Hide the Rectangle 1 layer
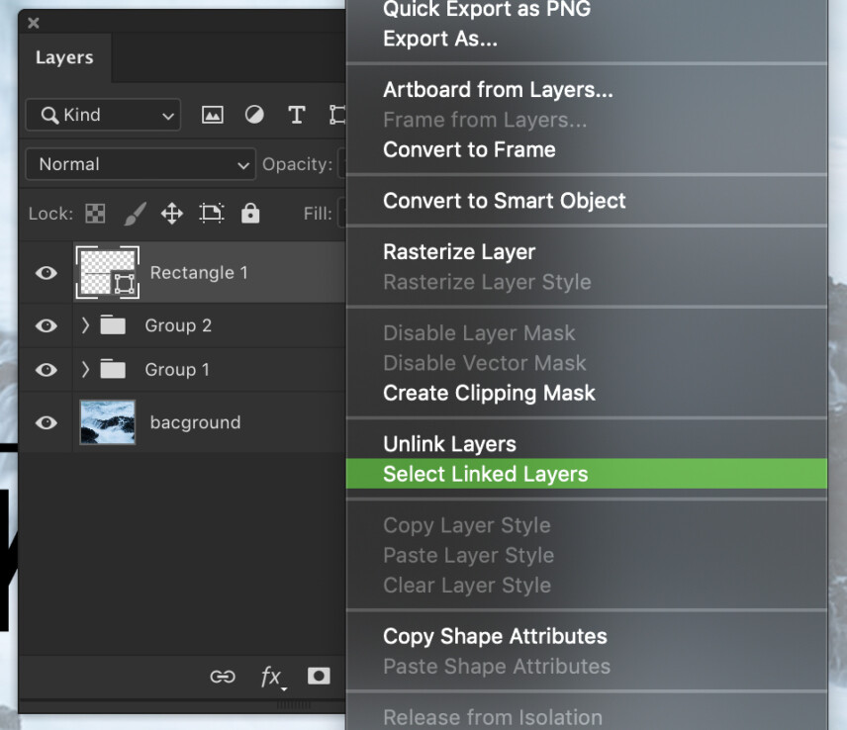This screenshot has height=730, width=847. [46, 272]
